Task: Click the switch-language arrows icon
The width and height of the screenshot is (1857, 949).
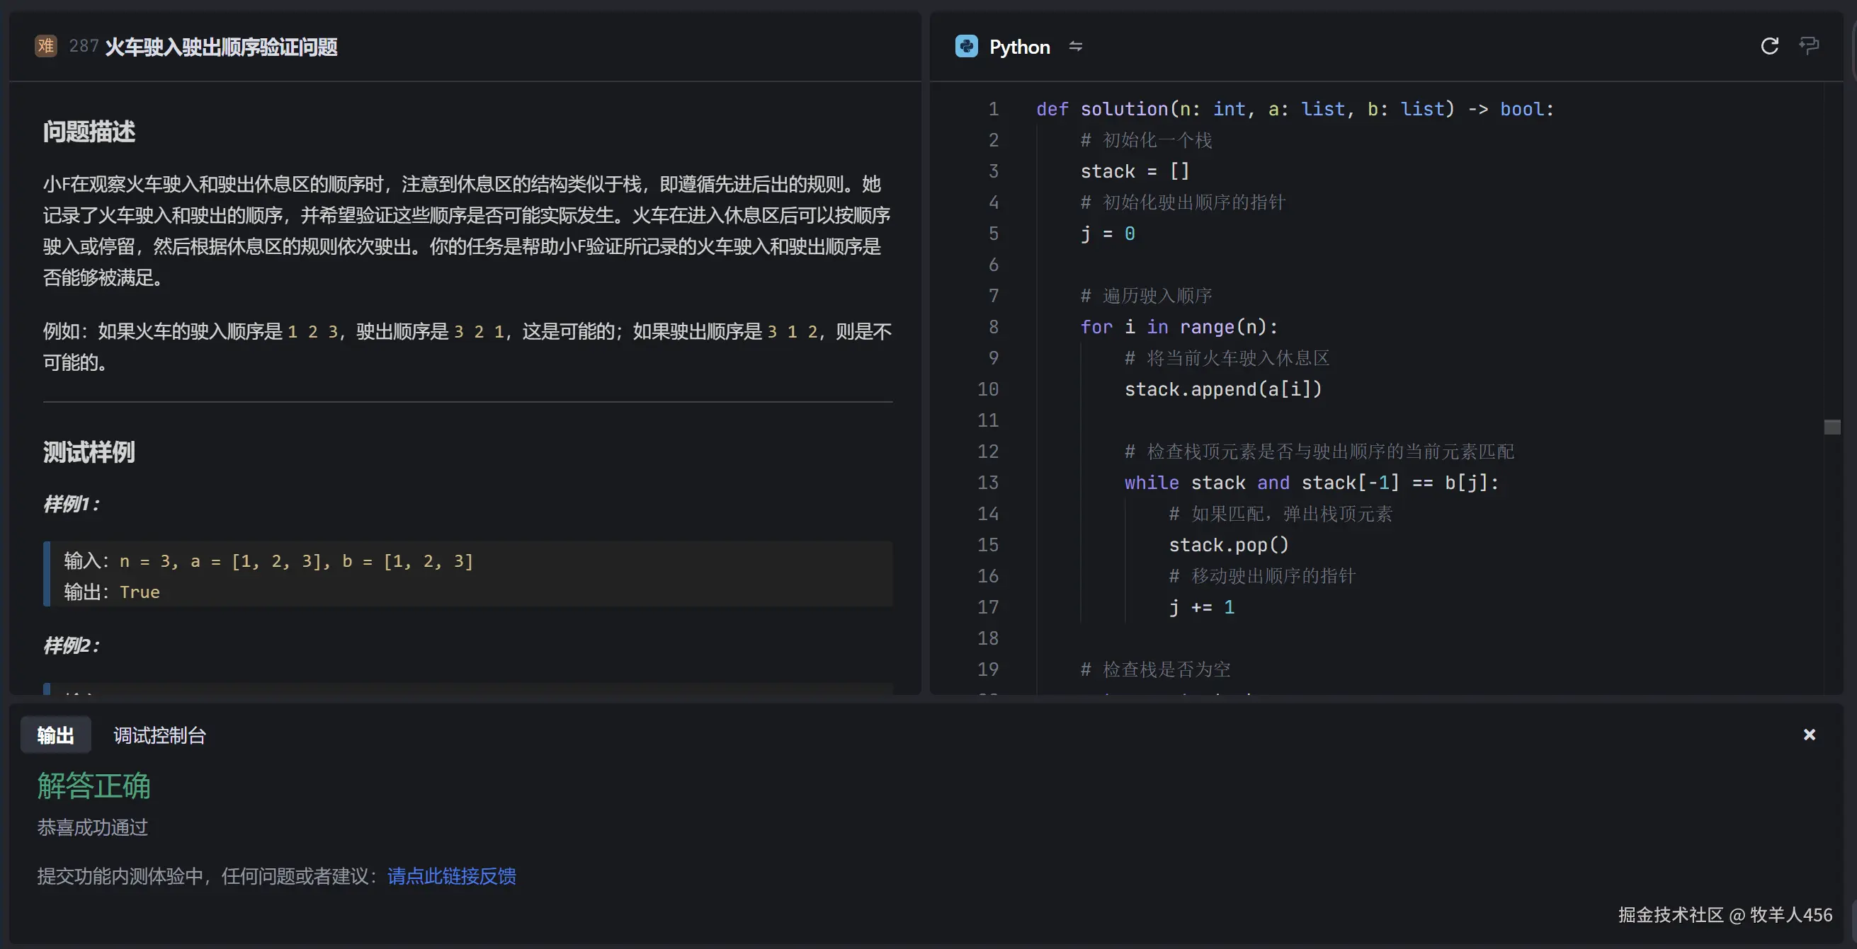Action: click(x=1076, y=47)
